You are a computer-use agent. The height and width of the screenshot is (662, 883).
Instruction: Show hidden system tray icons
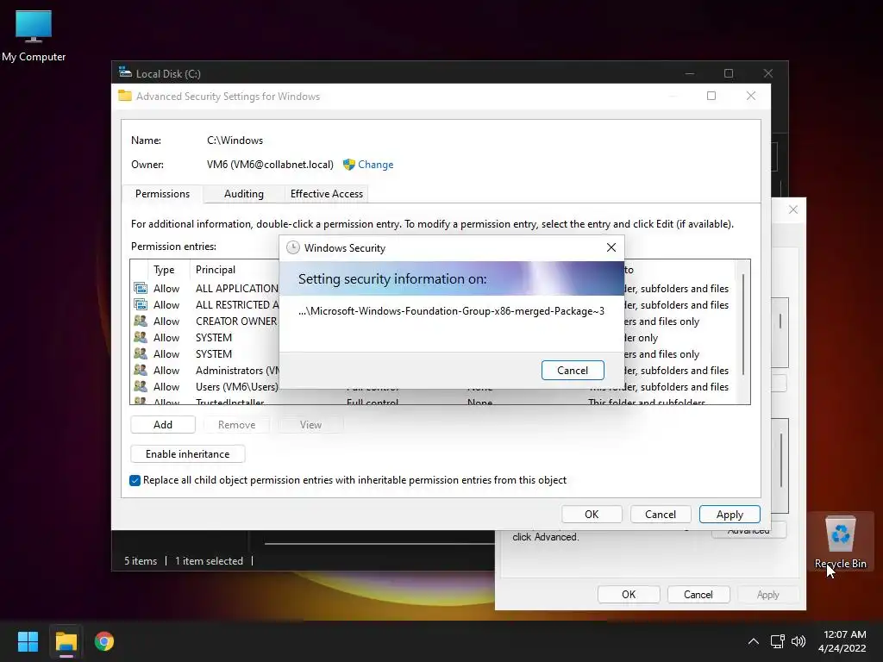click(x=753, y=641)
